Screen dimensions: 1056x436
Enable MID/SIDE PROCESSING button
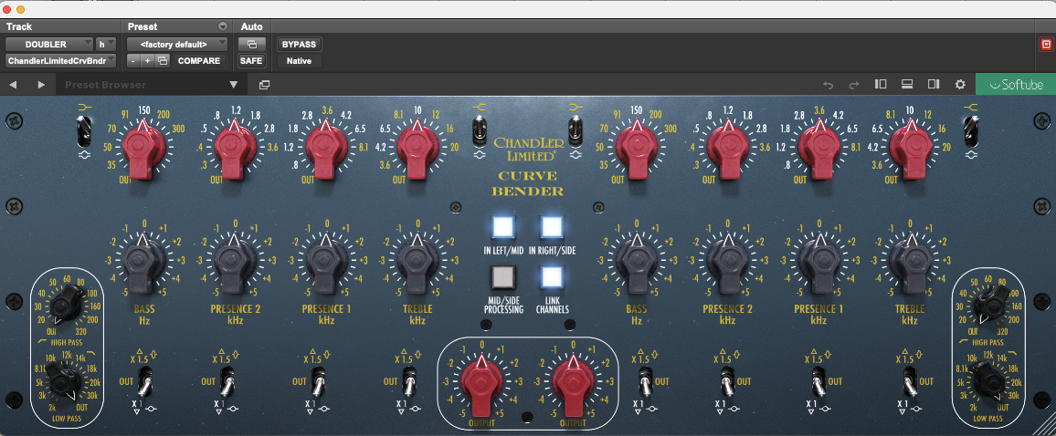click(x=503, y=277)
